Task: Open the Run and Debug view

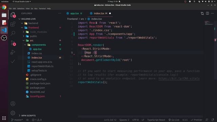Action: point(13,52)
